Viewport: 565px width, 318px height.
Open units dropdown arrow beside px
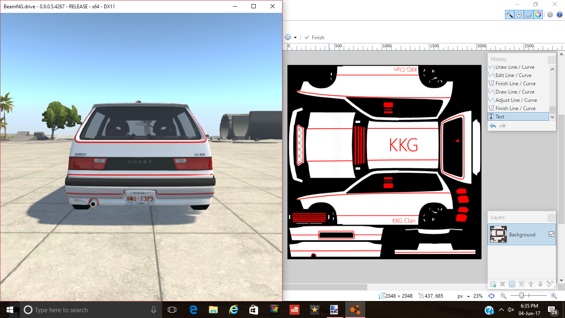[x=468, y=296]
